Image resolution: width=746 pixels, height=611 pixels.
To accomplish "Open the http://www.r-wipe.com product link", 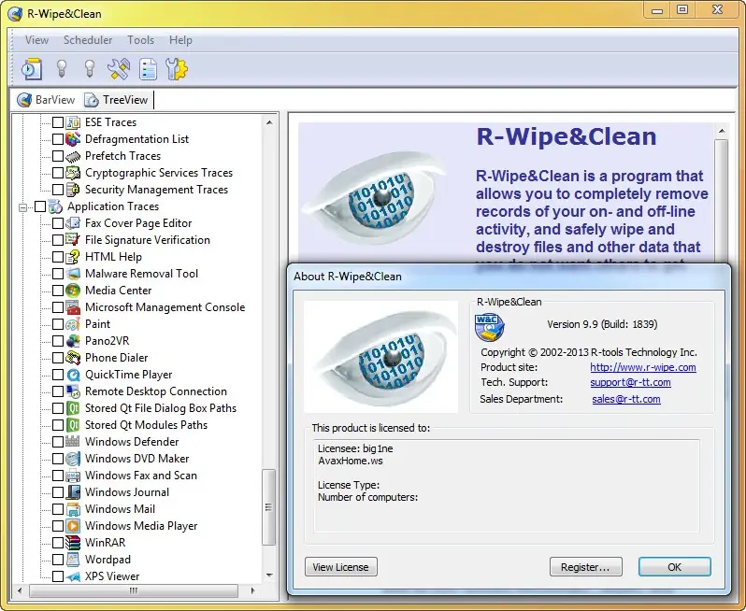I will [x=643, y=367].
